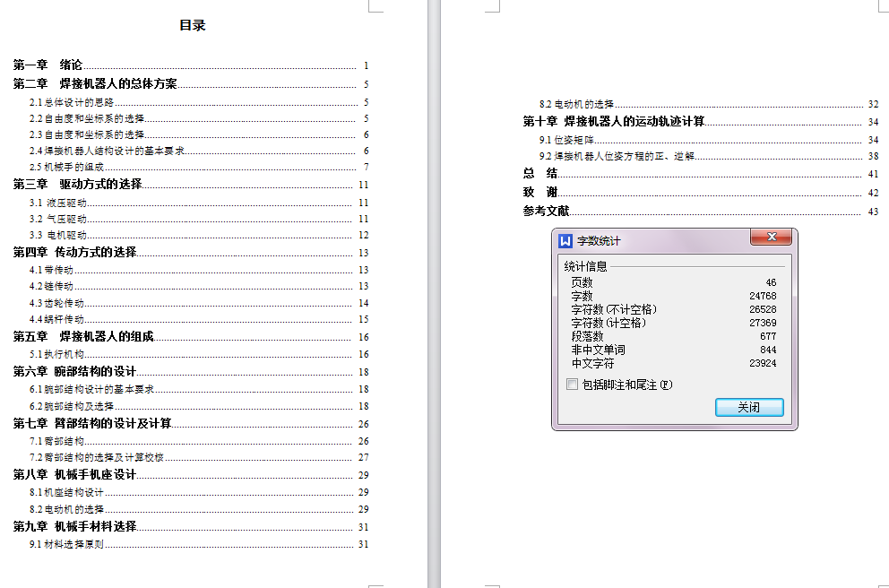
Task: Click the 目录 heading on left page
Action: pyautogui.click(x=192, y=25)
